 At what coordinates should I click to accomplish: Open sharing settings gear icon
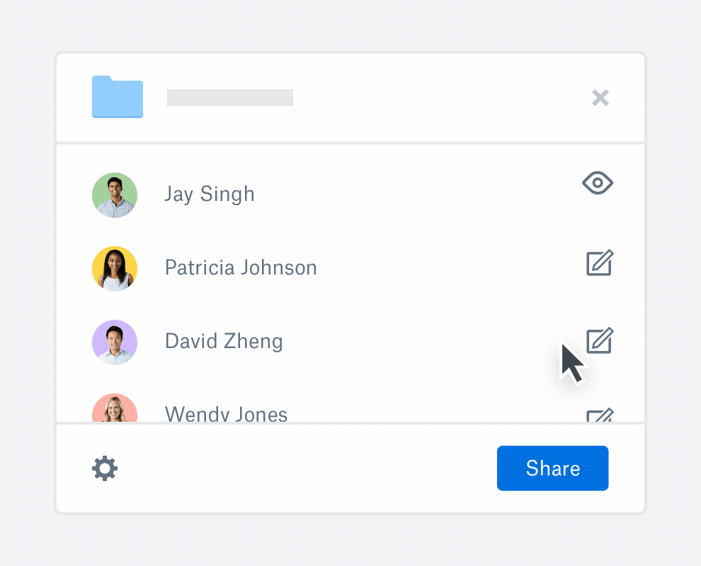(x=105, y=468)
